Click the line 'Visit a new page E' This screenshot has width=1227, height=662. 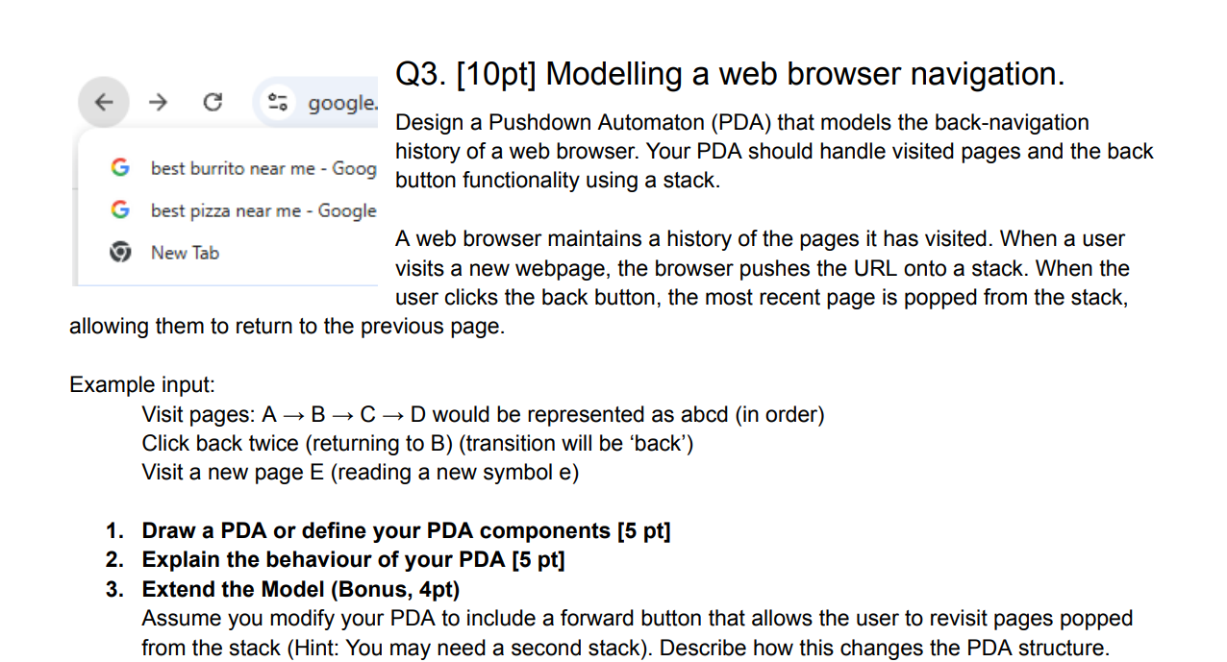(360, 473)
